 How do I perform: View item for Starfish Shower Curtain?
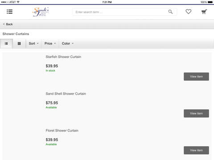pyautogui.click(x=196, y=76)
